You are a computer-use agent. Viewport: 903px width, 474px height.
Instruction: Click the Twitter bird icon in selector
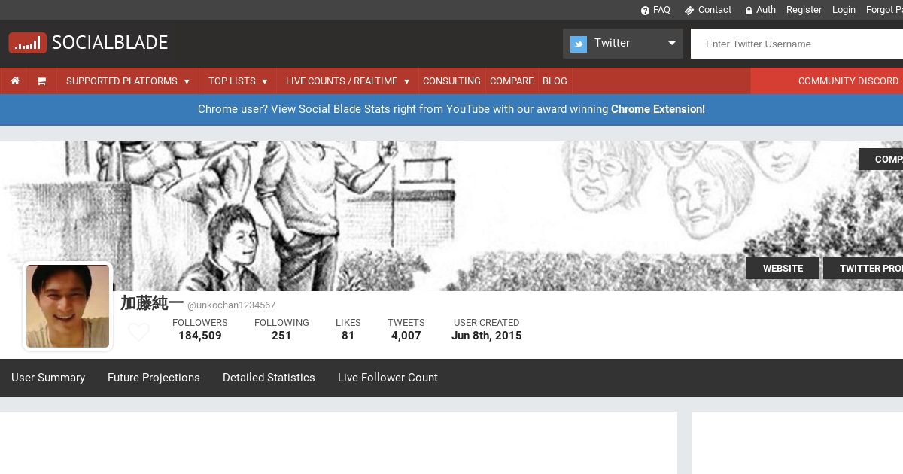coord(579,44)
